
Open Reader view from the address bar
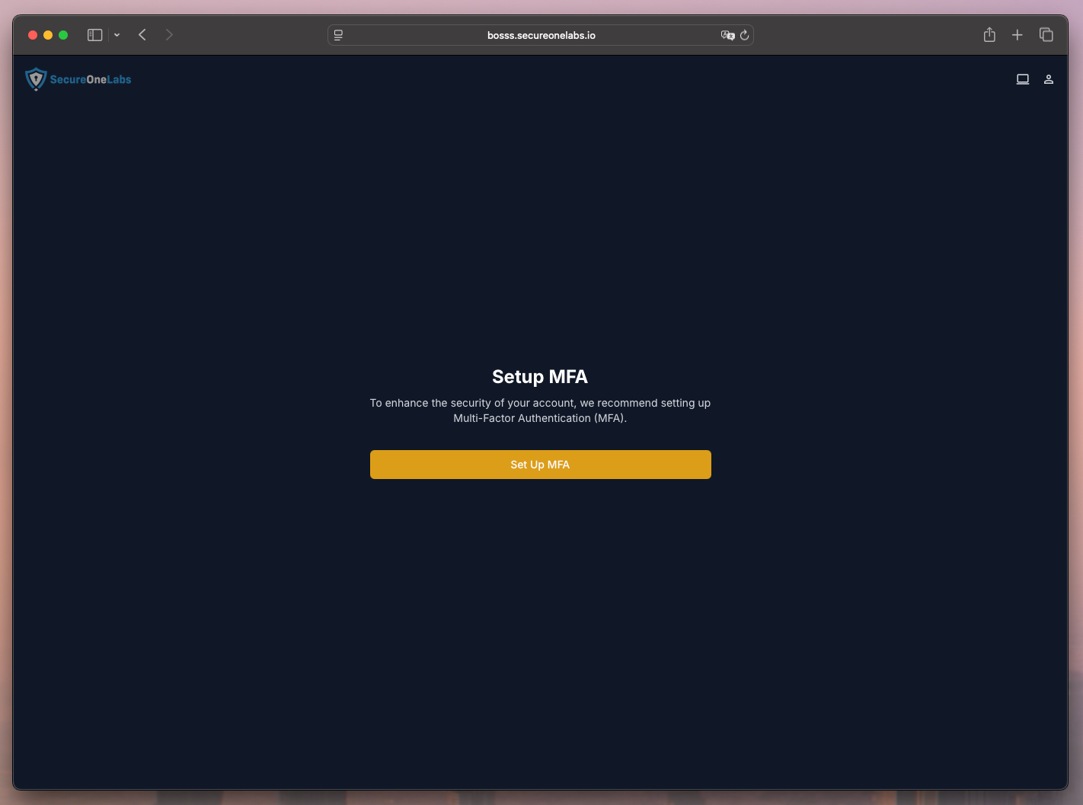[337, 34]
